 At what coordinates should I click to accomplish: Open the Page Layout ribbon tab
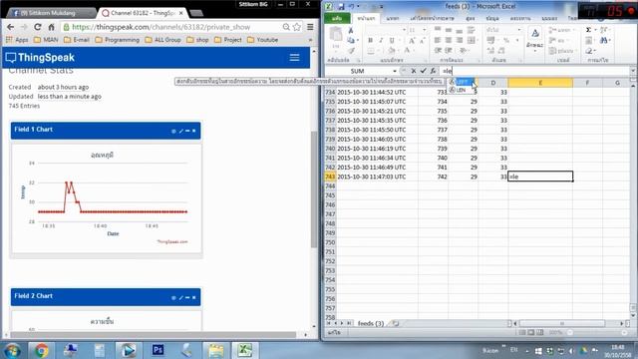[432, 18]
